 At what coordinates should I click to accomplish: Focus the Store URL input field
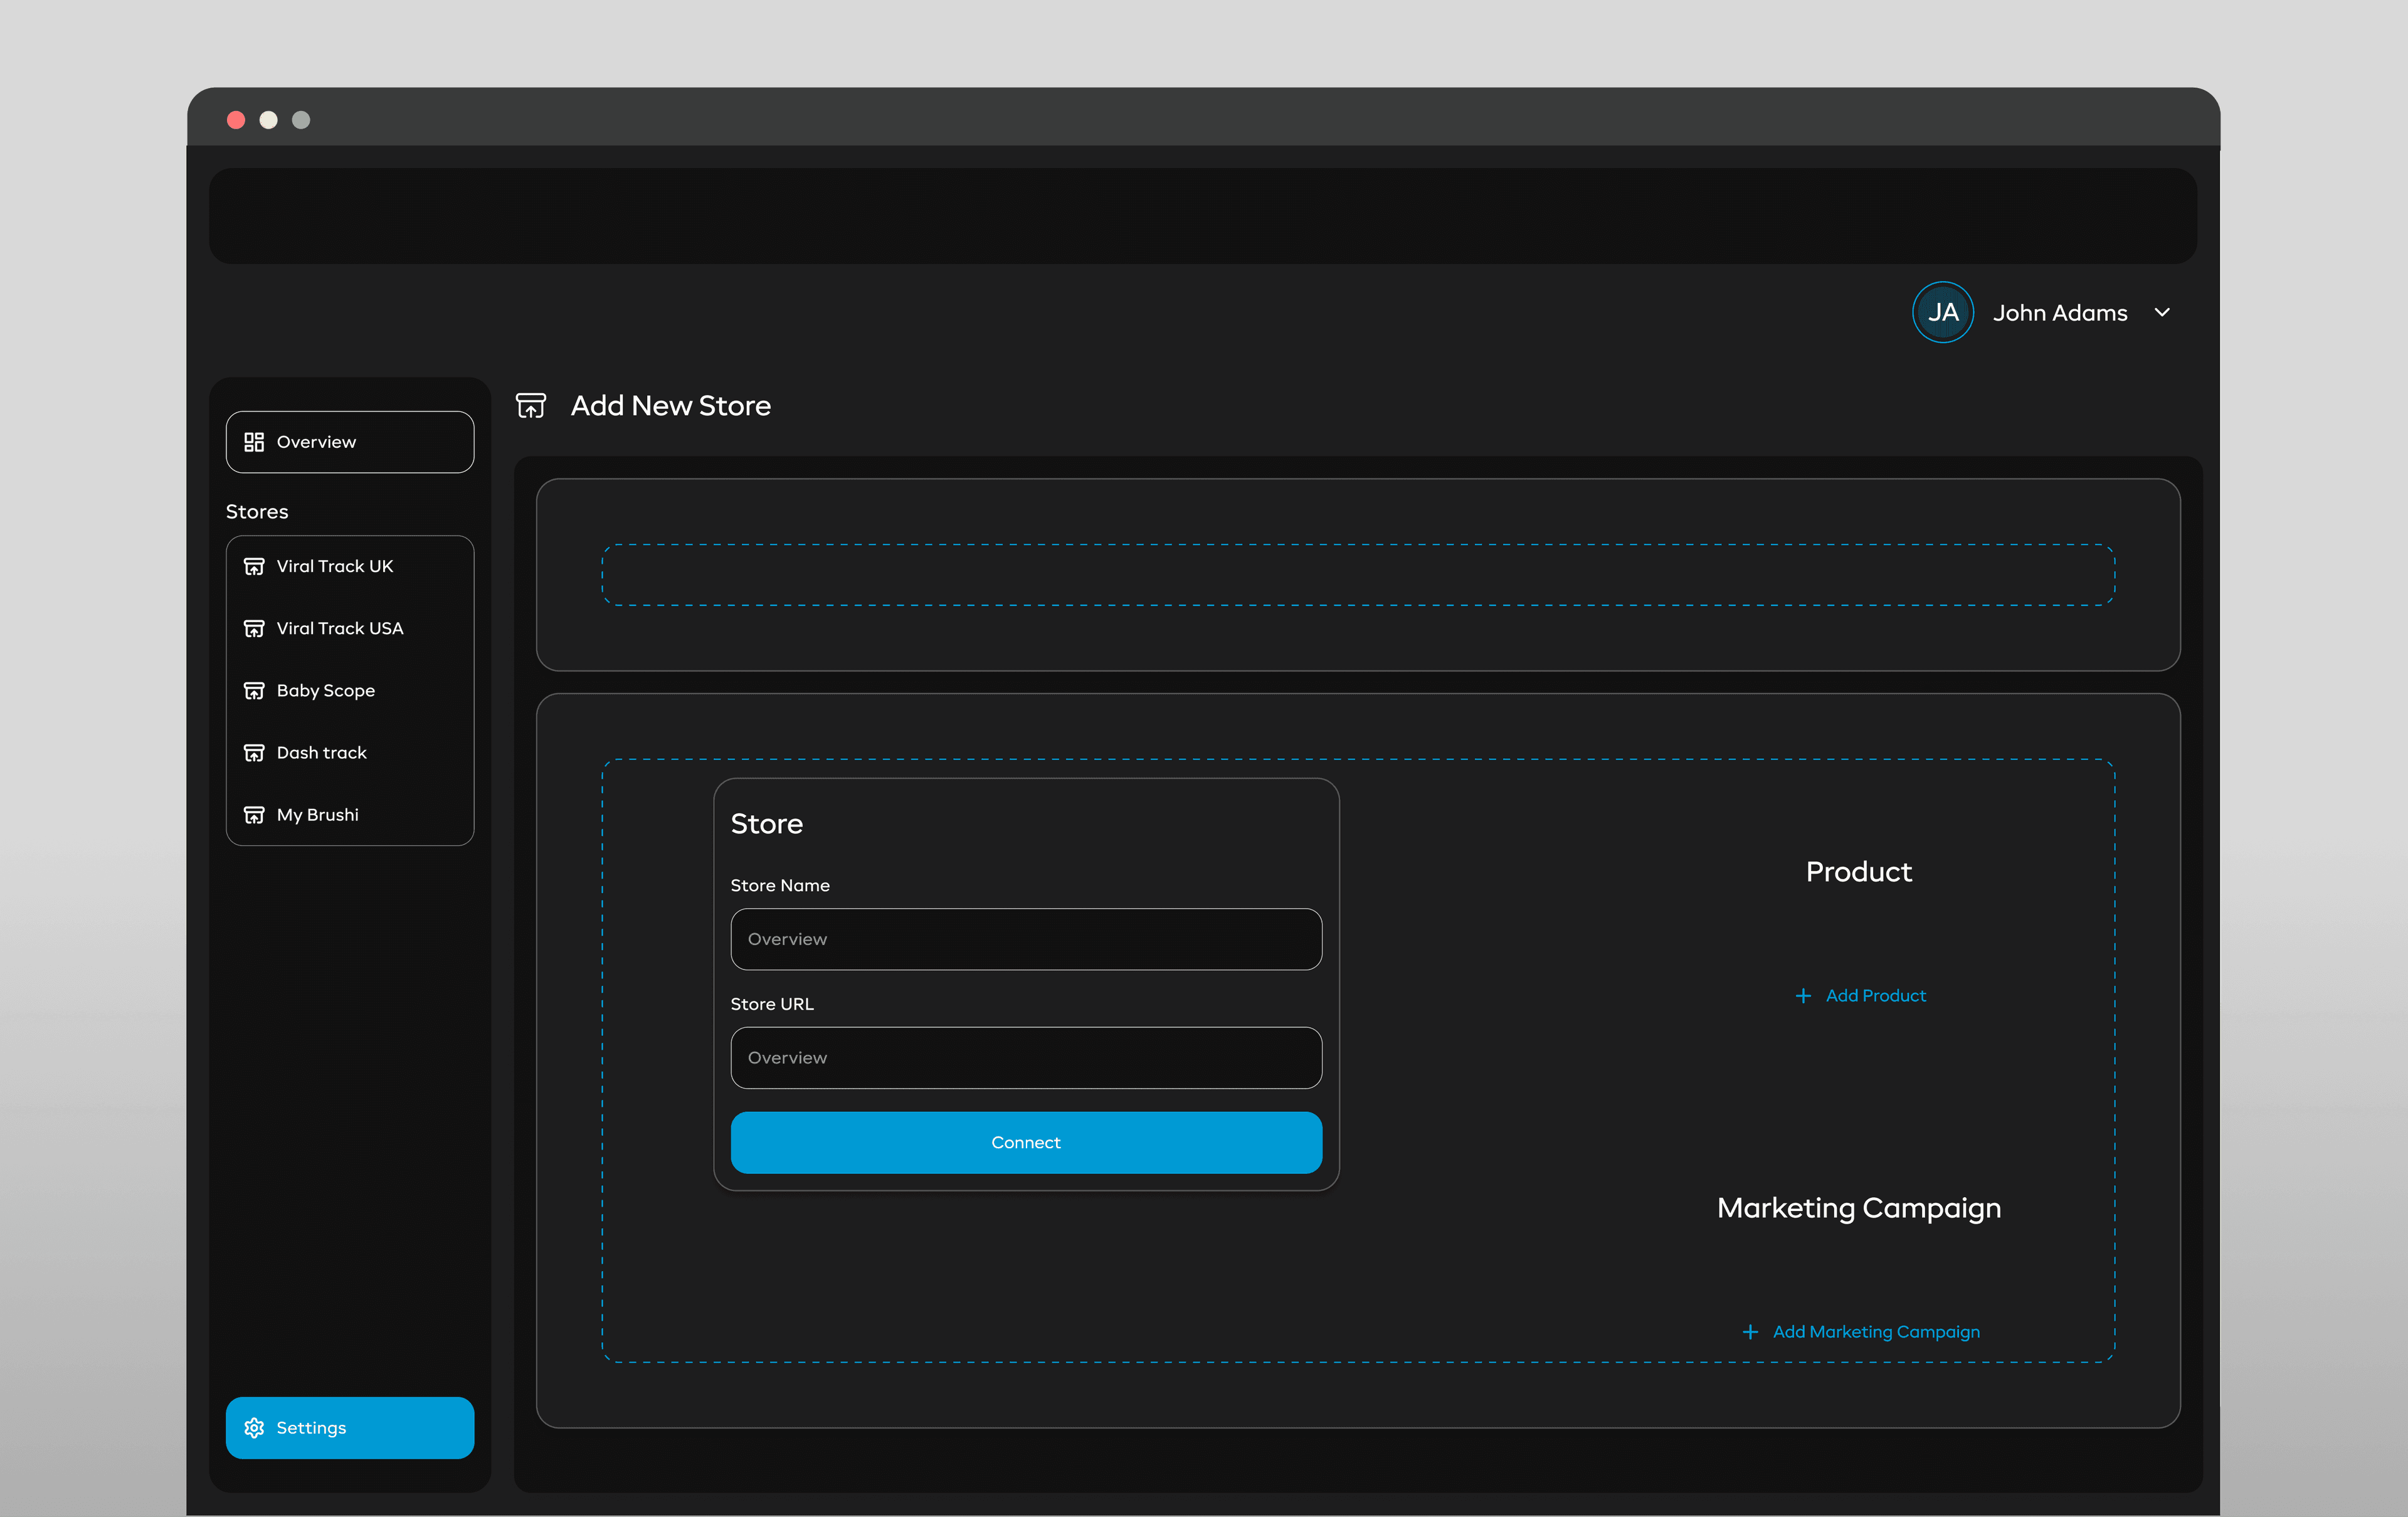(x=1026, y=1058)
